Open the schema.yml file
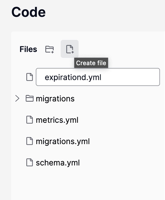The image size is (165, 200). point(58,163)
